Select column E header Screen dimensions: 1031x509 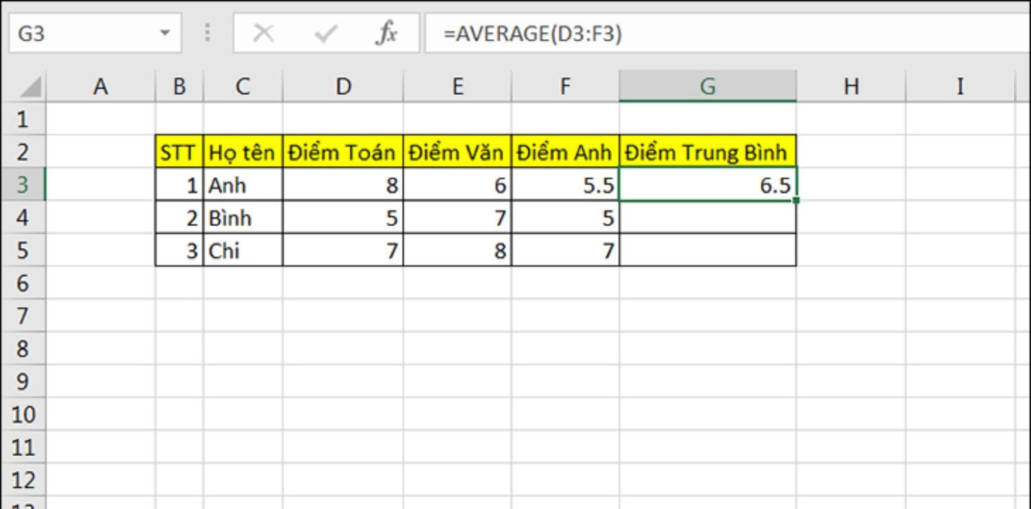tap(458, 87)
